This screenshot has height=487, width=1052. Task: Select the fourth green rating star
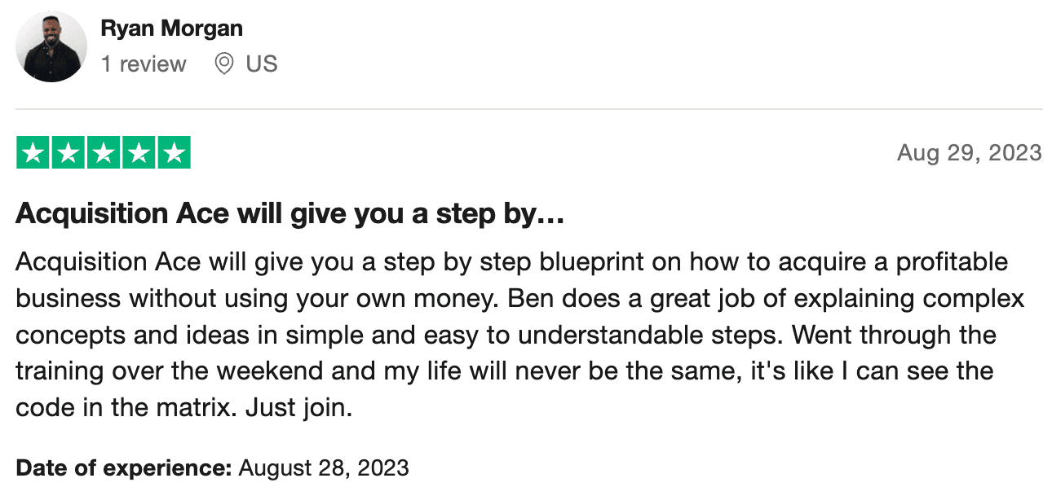click(x=139, y=152)
